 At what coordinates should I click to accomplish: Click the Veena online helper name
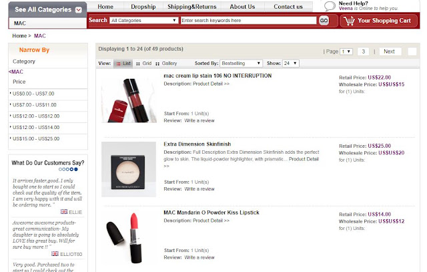(346, 9)
